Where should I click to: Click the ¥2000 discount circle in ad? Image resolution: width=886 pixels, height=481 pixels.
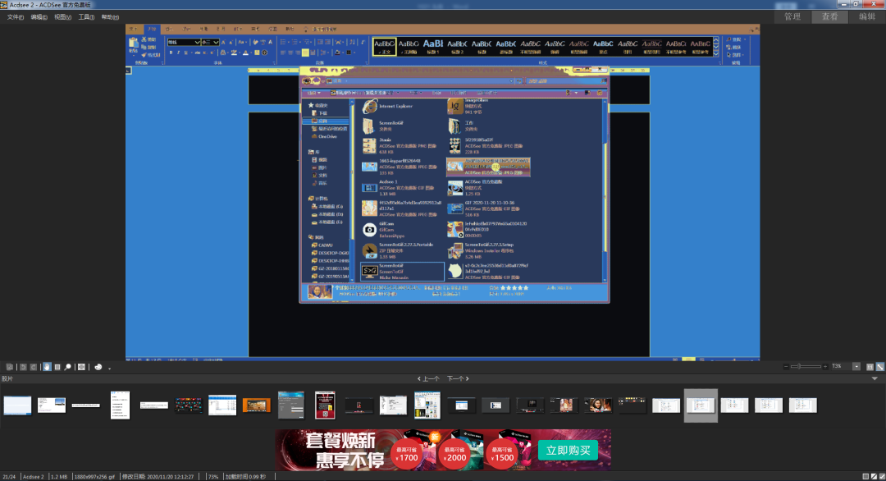point(454,455)
